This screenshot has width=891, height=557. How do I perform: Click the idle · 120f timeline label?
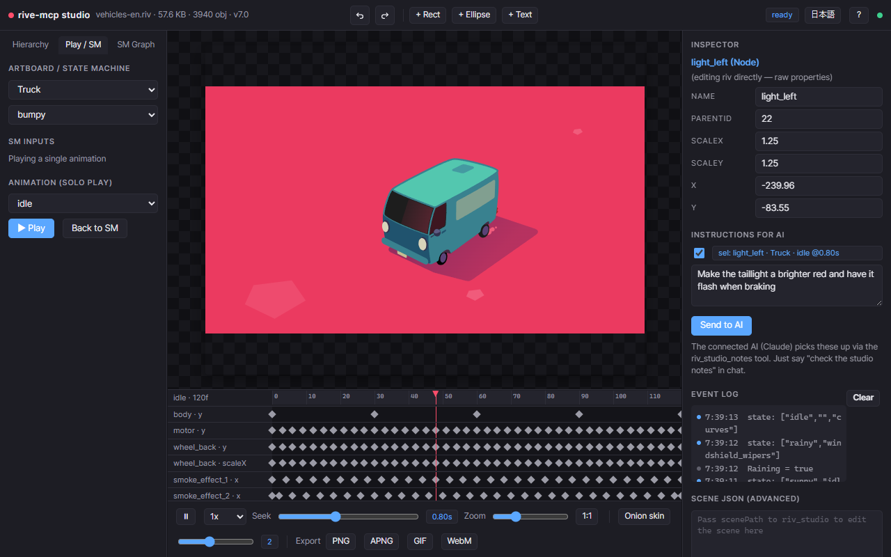click(x=191, y=398)
